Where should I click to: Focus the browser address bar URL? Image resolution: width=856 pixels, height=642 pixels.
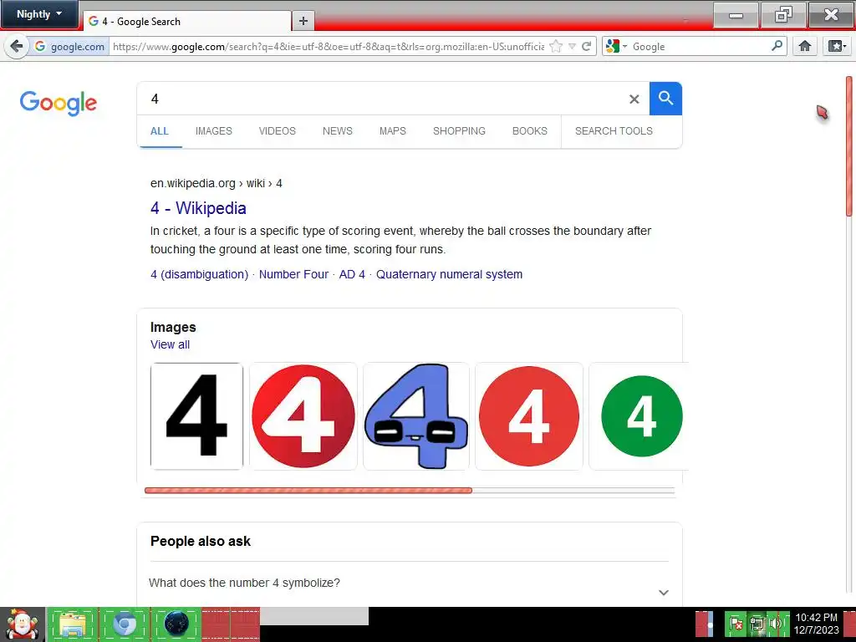tap(328, 47)
